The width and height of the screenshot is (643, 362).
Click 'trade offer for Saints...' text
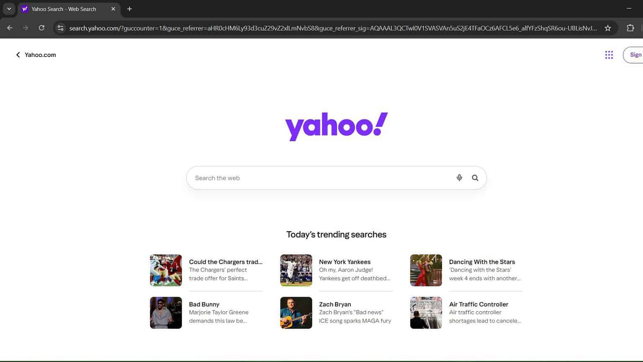point(218,278)
